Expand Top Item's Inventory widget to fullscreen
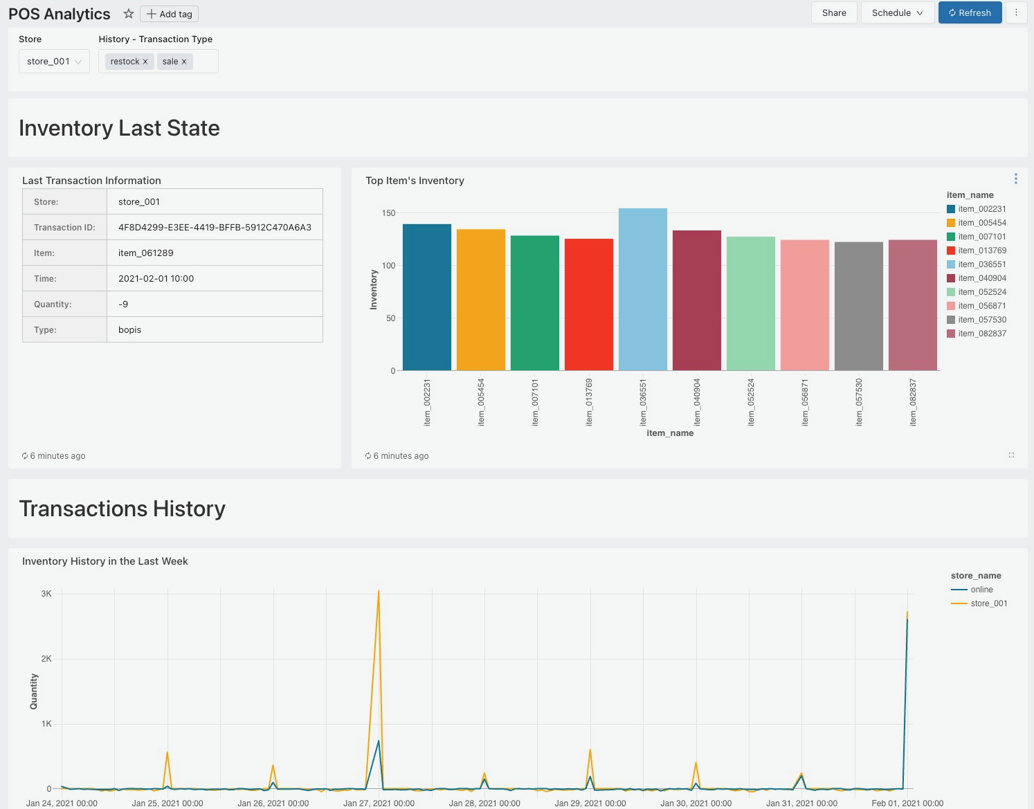The width and height of the screenshot is (1034, 809). point(1011,455)
